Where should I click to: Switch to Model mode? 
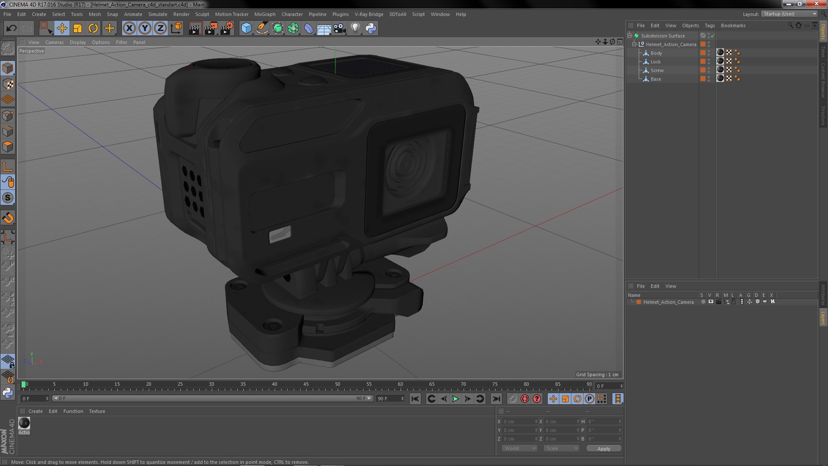point(8,68)
